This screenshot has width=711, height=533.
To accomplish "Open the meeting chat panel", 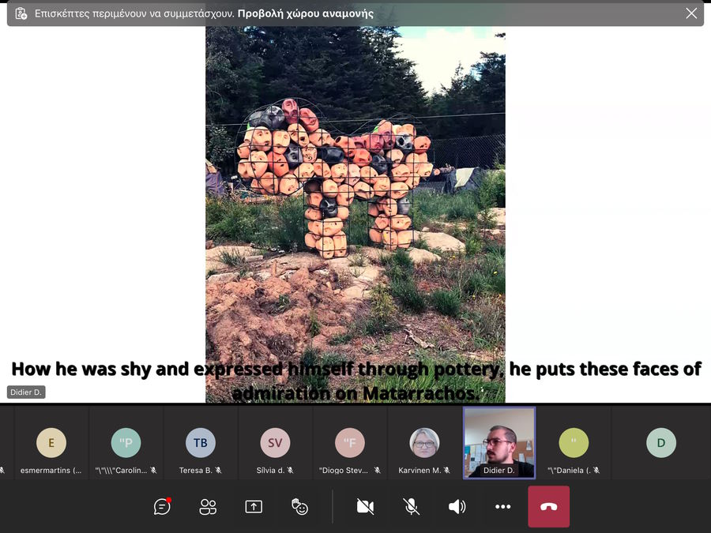I will (163, 507).
